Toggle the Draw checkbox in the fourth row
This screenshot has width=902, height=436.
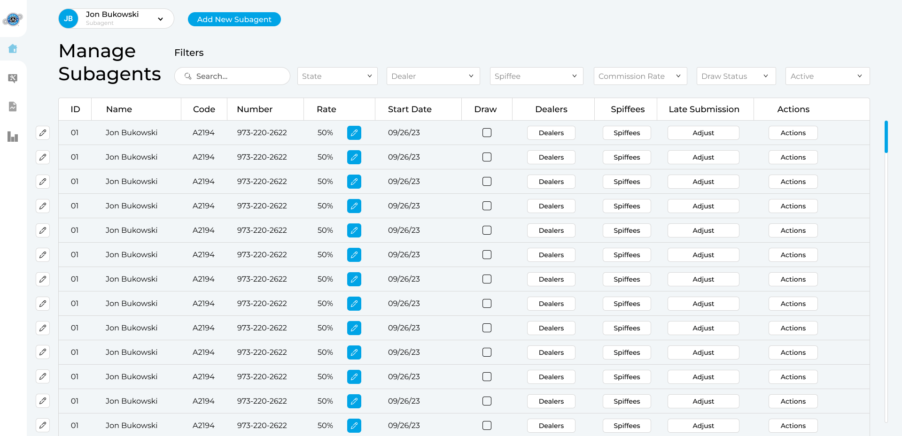(x=487, y=206)
